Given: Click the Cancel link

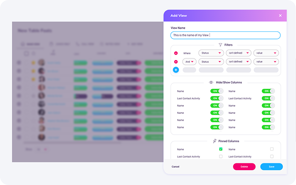Looking at the screenshot, I should (x=175, y=167).
